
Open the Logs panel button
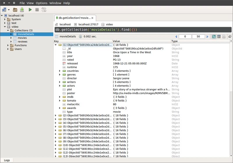coord(7,160)
